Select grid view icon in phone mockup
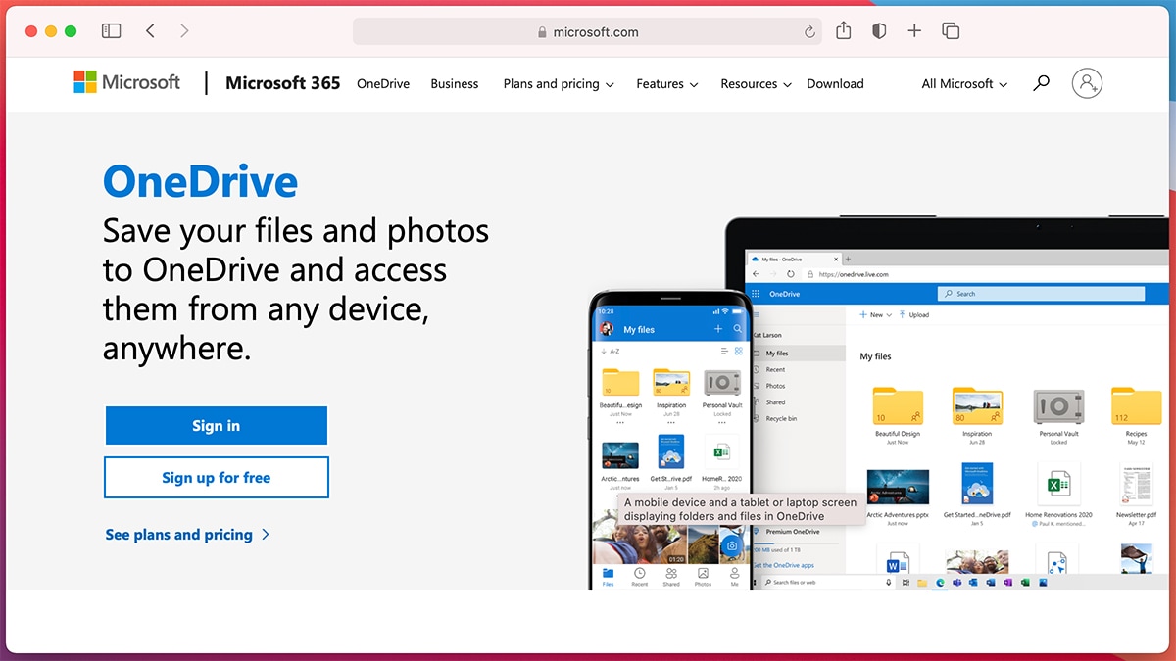The image size is (1176, 661). [x=739, y=351]
